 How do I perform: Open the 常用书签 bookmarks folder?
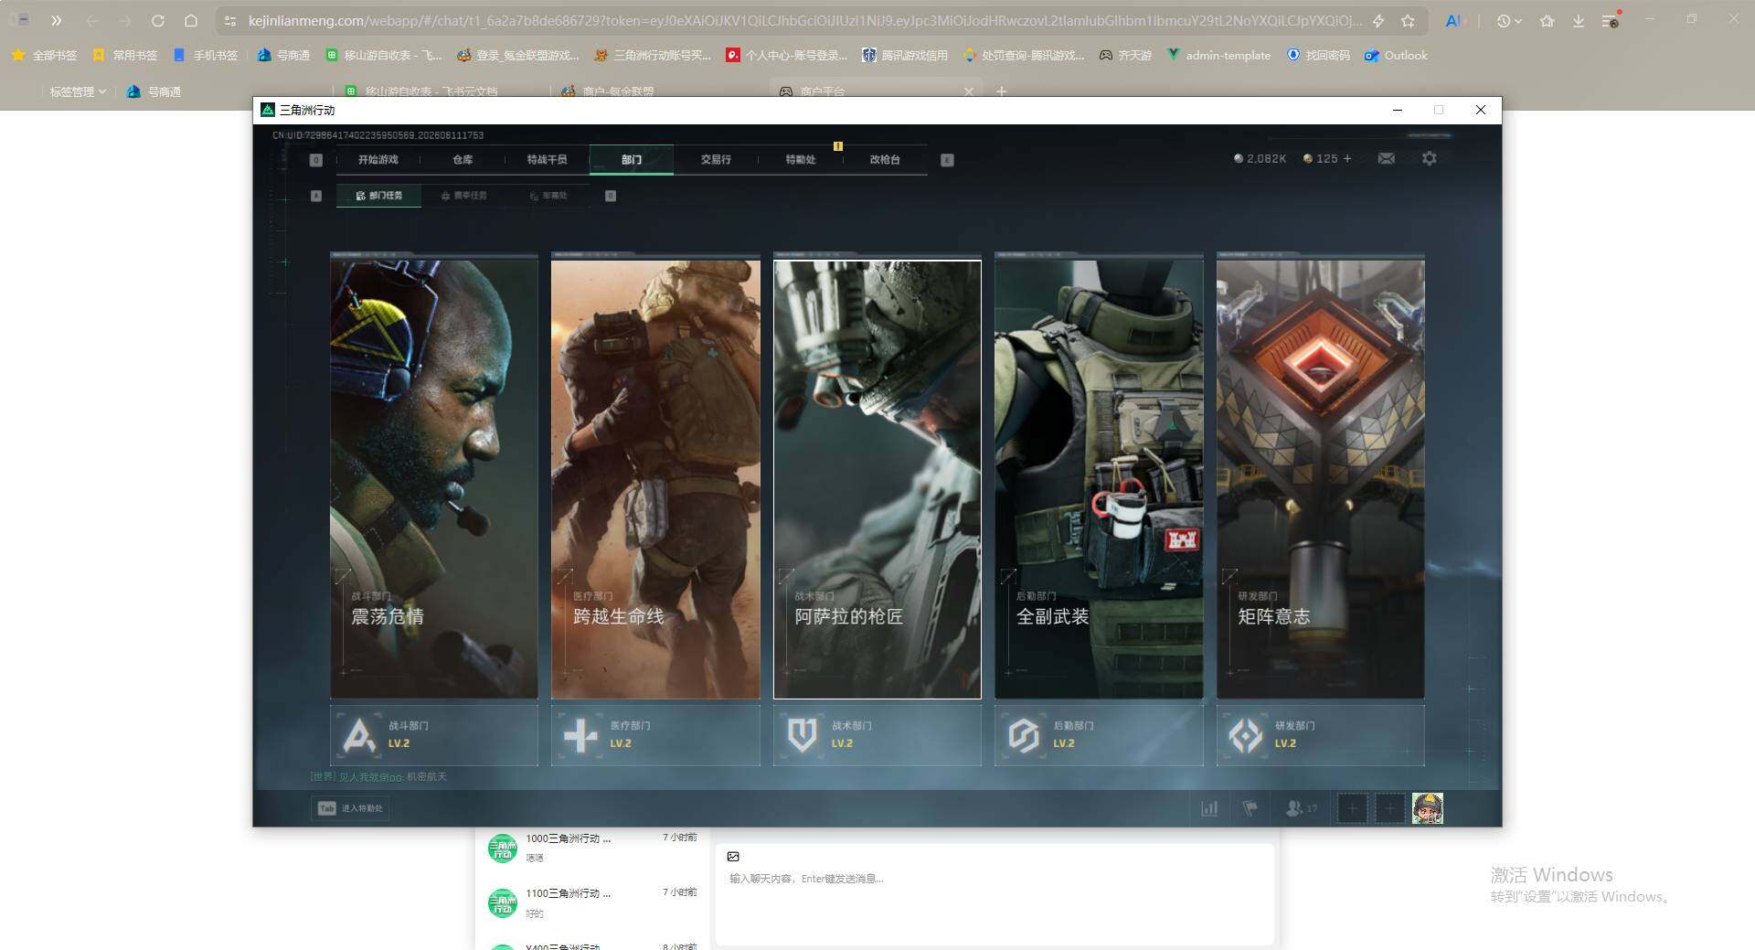124,55
